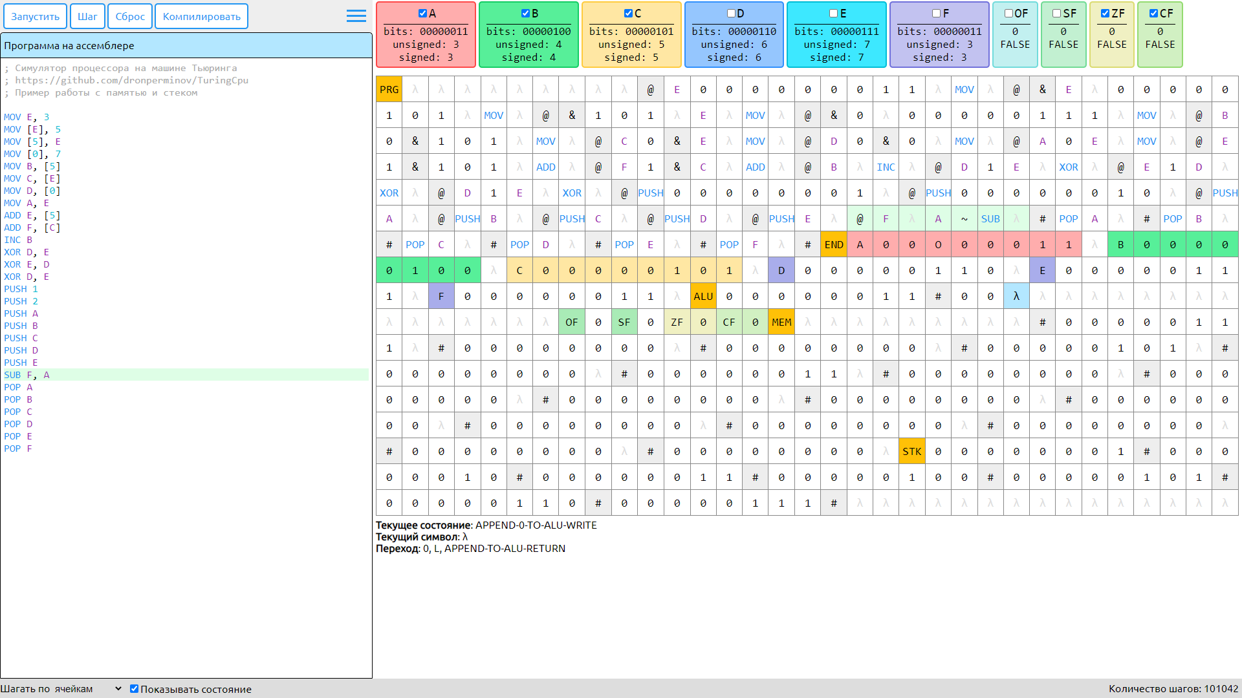This screenshot has width=1242, height=698.
Task: Open the hamburger menu icon
Action: click(356, 16)
